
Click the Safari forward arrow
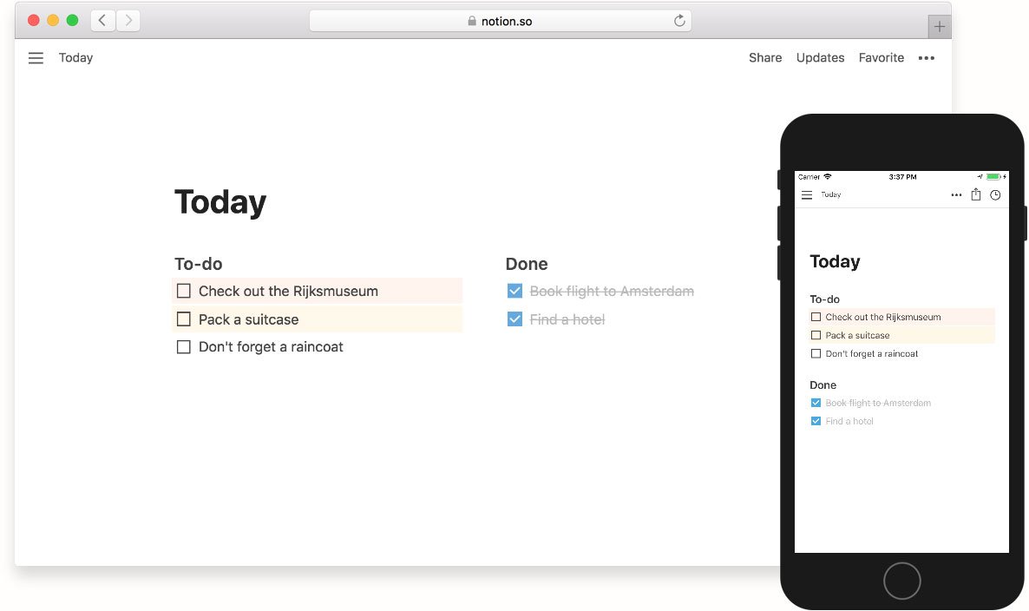pyautogui.click(x=128, y=20)
